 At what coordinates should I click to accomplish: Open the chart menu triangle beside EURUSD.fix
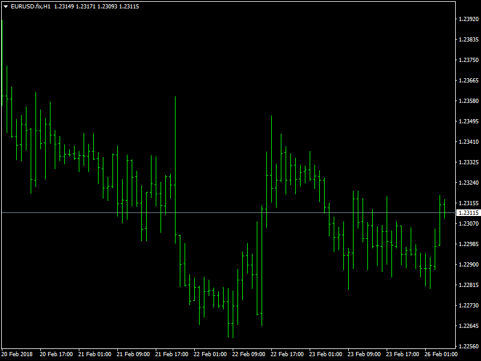[5, 7]
